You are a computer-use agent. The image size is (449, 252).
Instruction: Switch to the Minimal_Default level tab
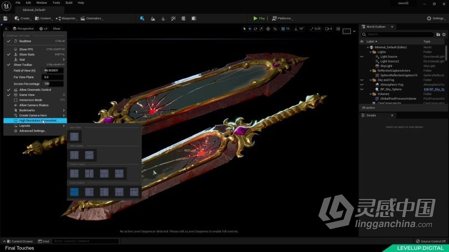coord(34,10)
